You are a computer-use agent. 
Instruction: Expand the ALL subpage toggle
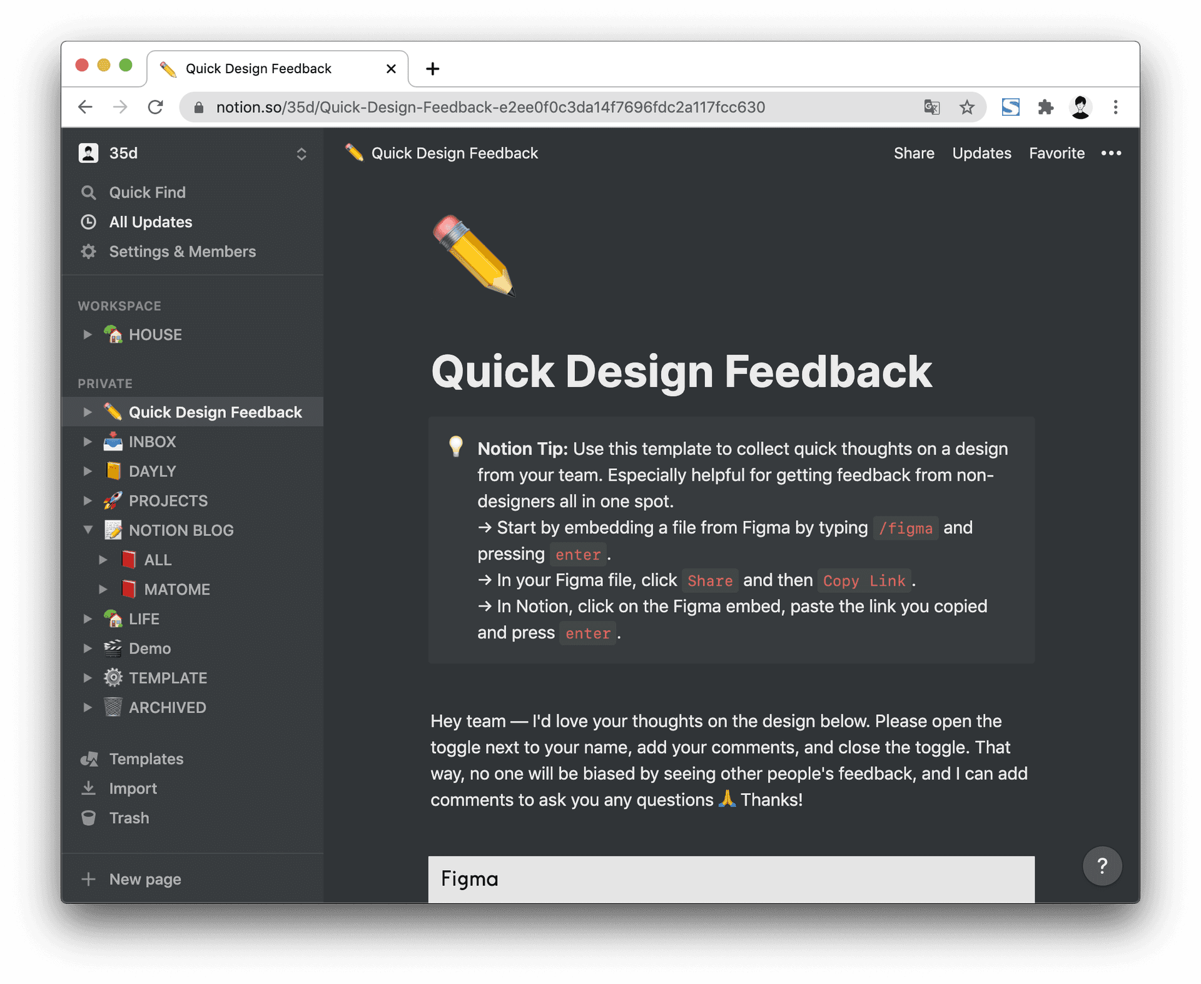pos(103,560)
